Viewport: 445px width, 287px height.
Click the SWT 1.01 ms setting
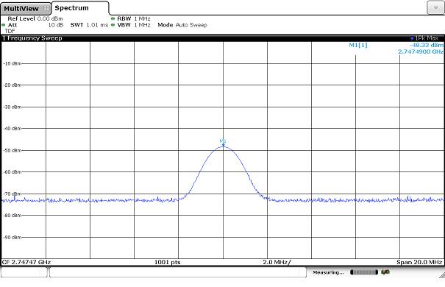90,25
